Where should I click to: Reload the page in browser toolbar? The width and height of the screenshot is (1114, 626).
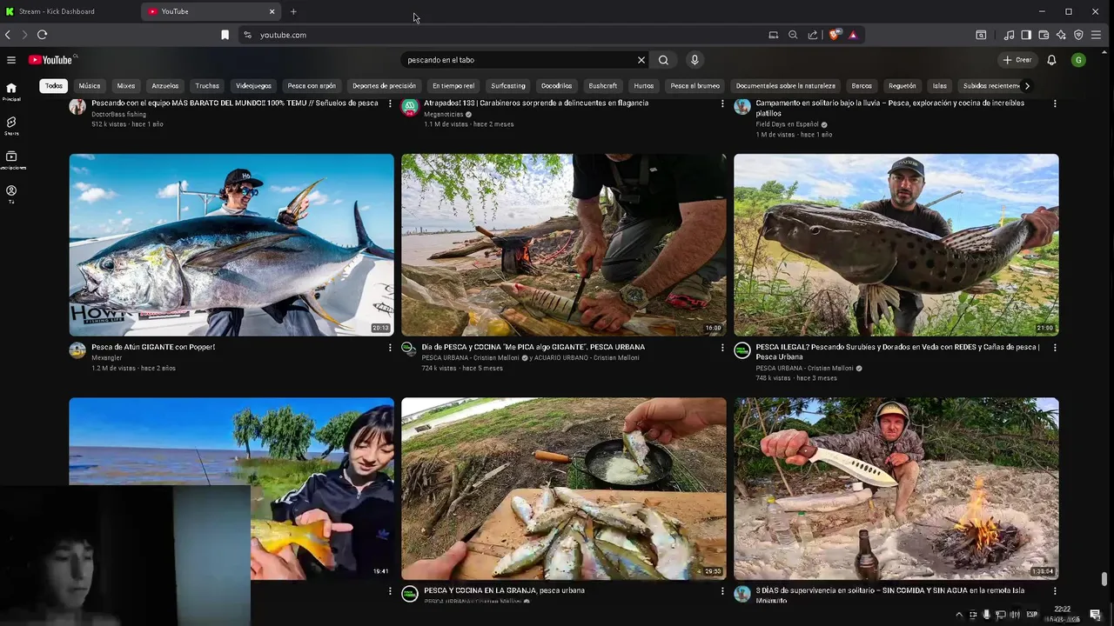(42, 35)
